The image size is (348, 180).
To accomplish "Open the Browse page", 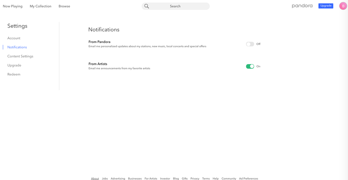I will click(64, 6).
